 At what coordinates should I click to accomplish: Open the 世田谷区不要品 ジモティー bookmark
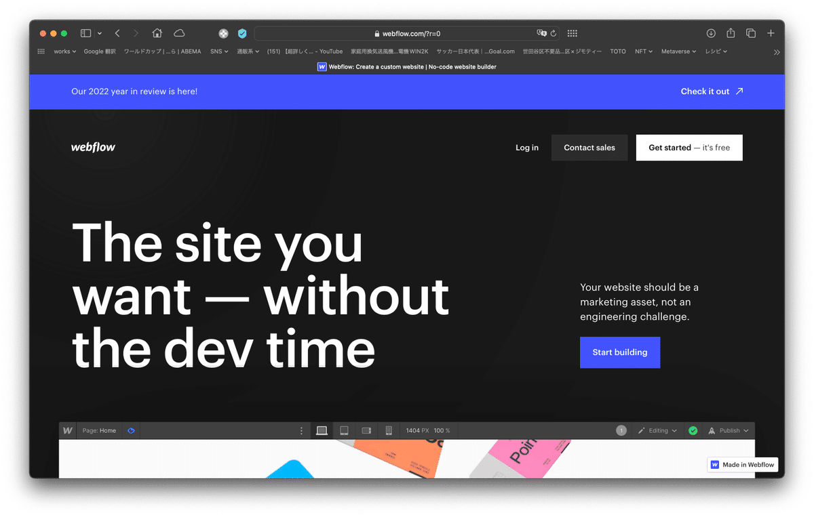click(562, 51)
